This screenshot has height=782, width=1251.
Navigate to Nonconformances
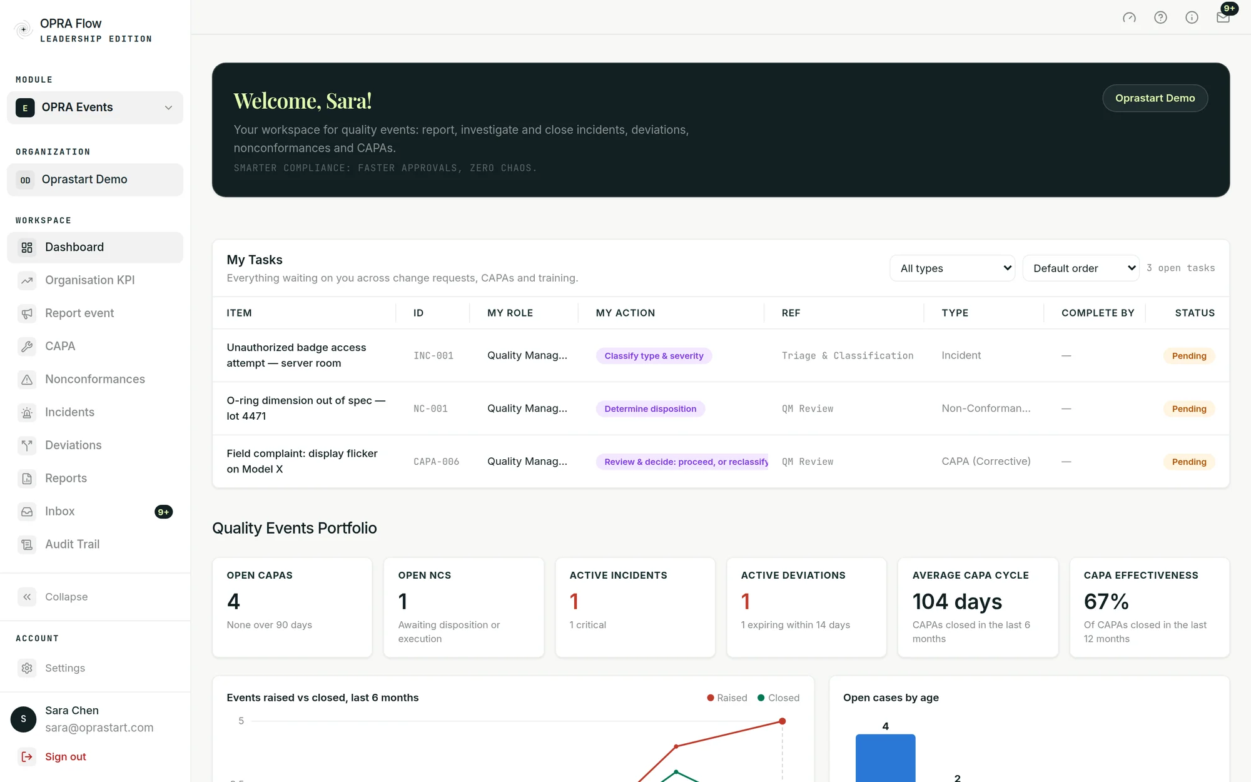[95, 379]
